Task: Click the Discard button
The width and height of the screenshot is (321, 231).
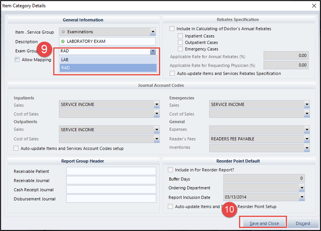Action: point(302,223)
